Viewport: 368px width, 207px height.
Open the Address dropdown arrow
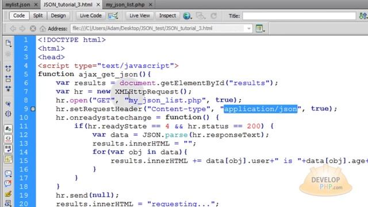click(249, 29)
